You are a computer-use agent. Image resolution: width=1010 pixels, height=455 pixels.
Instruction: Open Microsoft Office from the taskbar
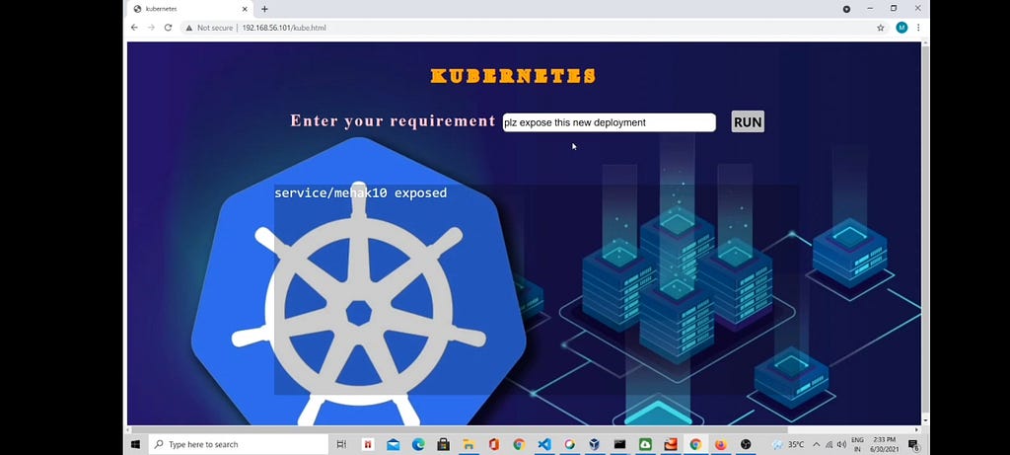click(494, 444)
